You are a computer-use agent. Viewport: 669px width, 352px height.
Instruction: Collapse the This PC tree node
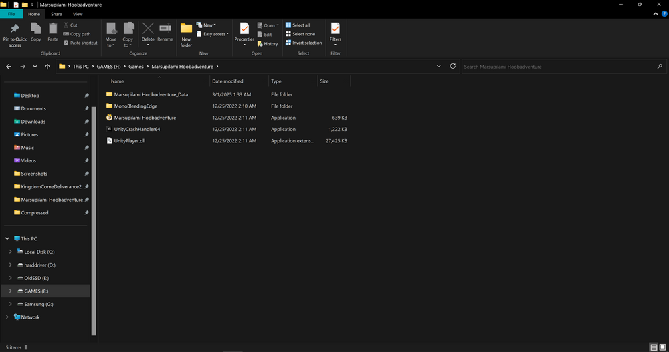[x=7, y=238]
